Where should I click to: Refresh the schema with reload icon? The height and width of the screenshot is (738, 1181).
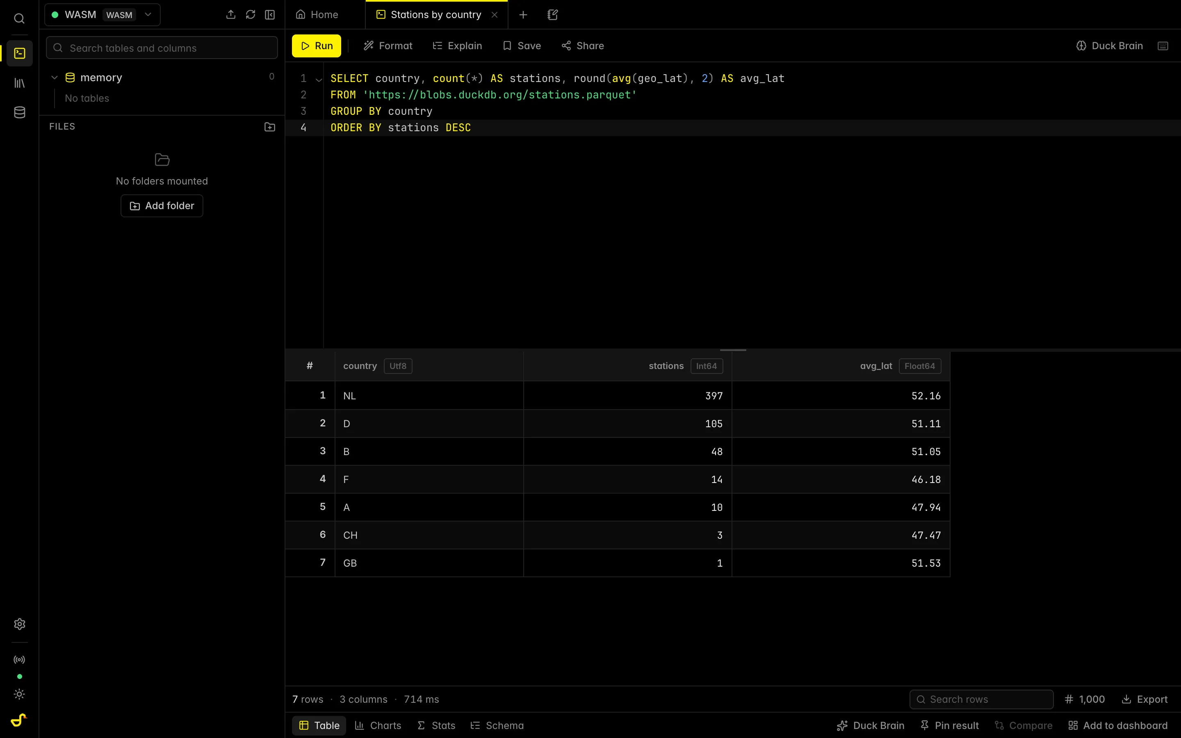click(251, 15)
